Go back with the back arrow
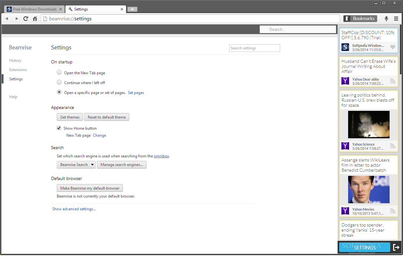 click(x=7, y=19)
